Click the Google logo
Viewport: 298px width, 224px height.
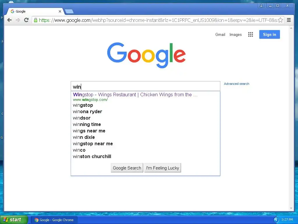click(146, 55)
